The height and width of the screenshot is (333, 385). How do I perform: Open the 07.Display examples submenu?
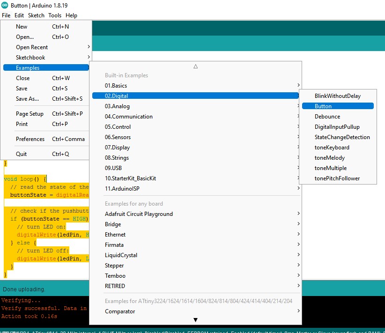coord(195,148)
